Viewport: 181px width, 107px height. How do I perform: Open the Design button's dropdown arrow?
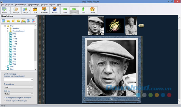(x=30, y=10)
